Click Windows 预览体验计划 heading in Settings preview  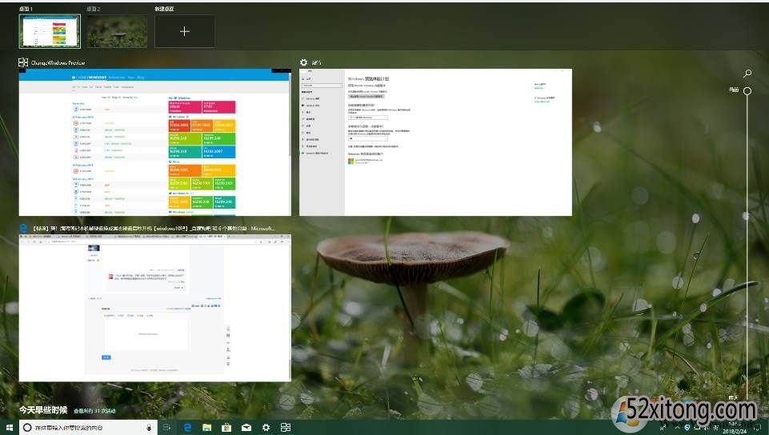click(368, 78)
